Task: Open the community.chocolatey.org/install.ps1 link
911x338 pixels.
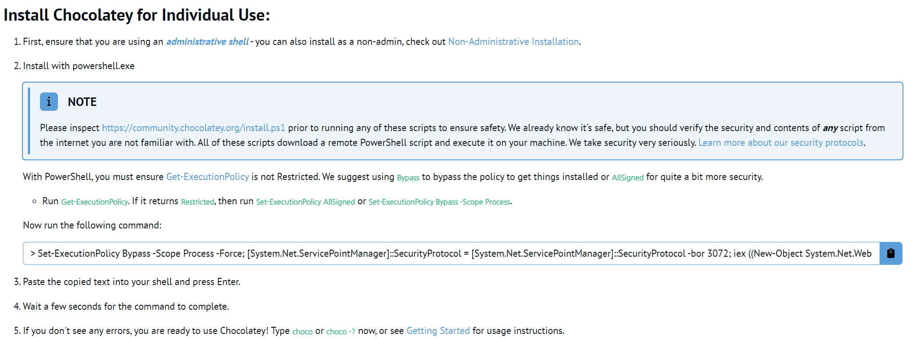Action: [x=194, y=128]
